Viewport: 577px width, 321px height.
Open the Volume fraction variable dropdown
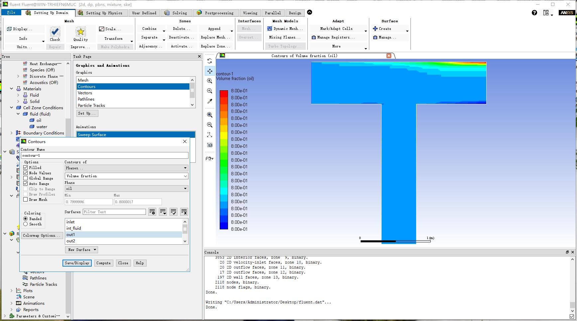(126, 176)
